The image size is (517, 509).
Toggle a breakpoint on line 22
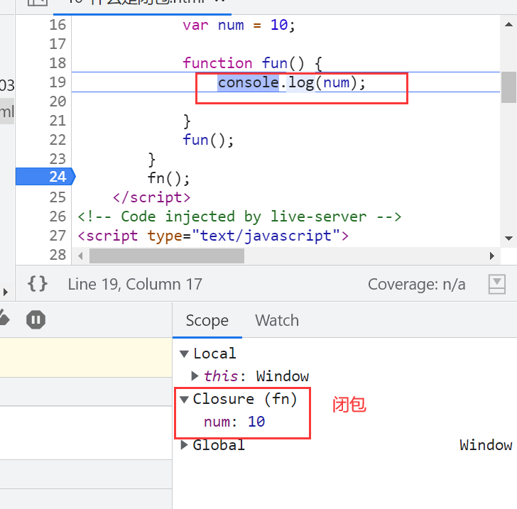[57, 140]
